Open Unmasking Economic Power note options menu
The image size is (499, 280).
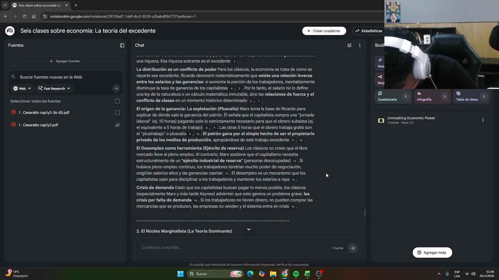[x=483, y=120]
